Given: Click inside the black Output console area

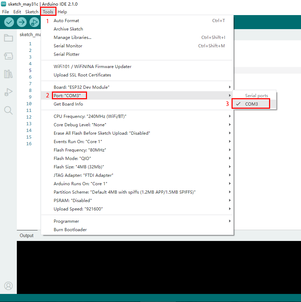Looking at the screenshot, I should [x=159, y=267].
